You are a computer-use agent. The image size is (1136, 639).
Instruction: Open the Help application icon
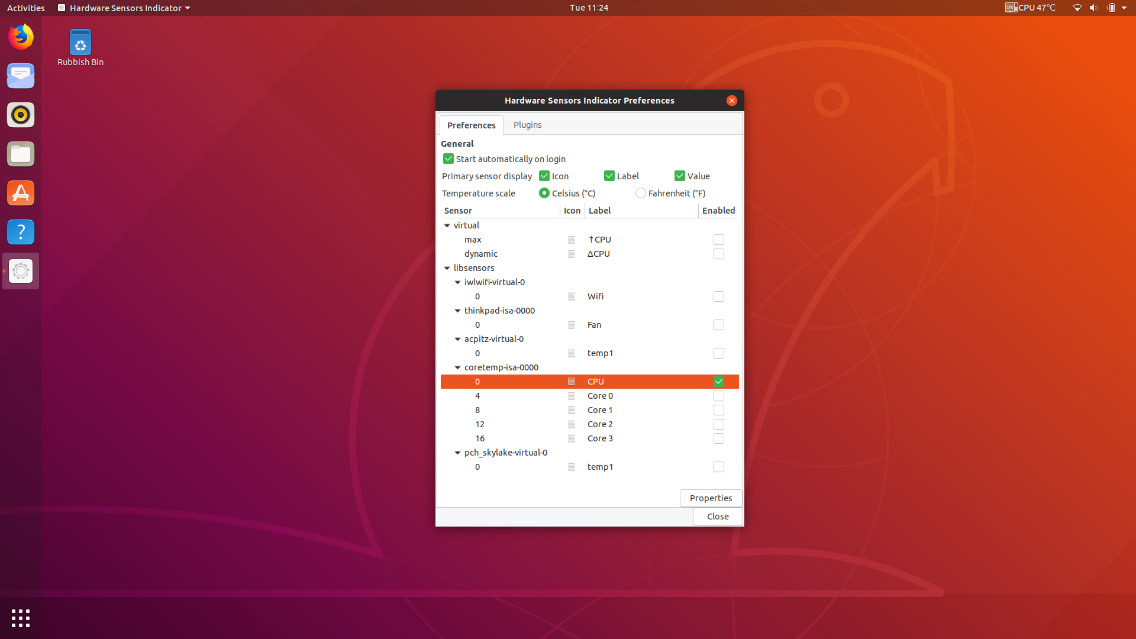tap(21, 232)
